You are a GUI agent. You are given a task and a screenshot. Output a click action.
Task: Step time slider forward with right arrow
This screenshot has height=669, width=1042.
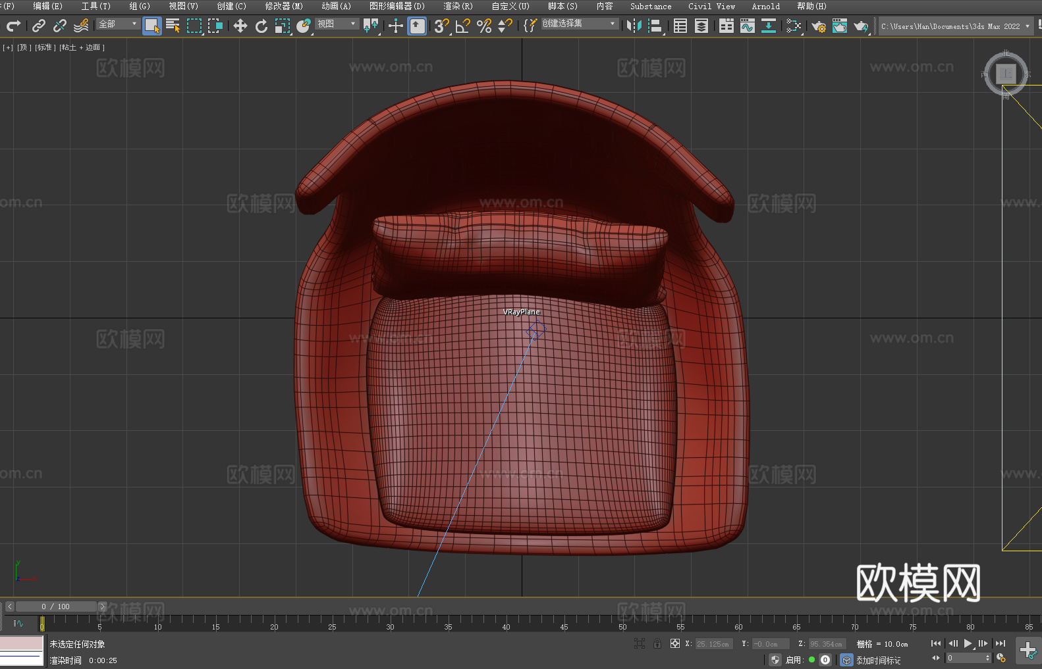click(102, 607)
